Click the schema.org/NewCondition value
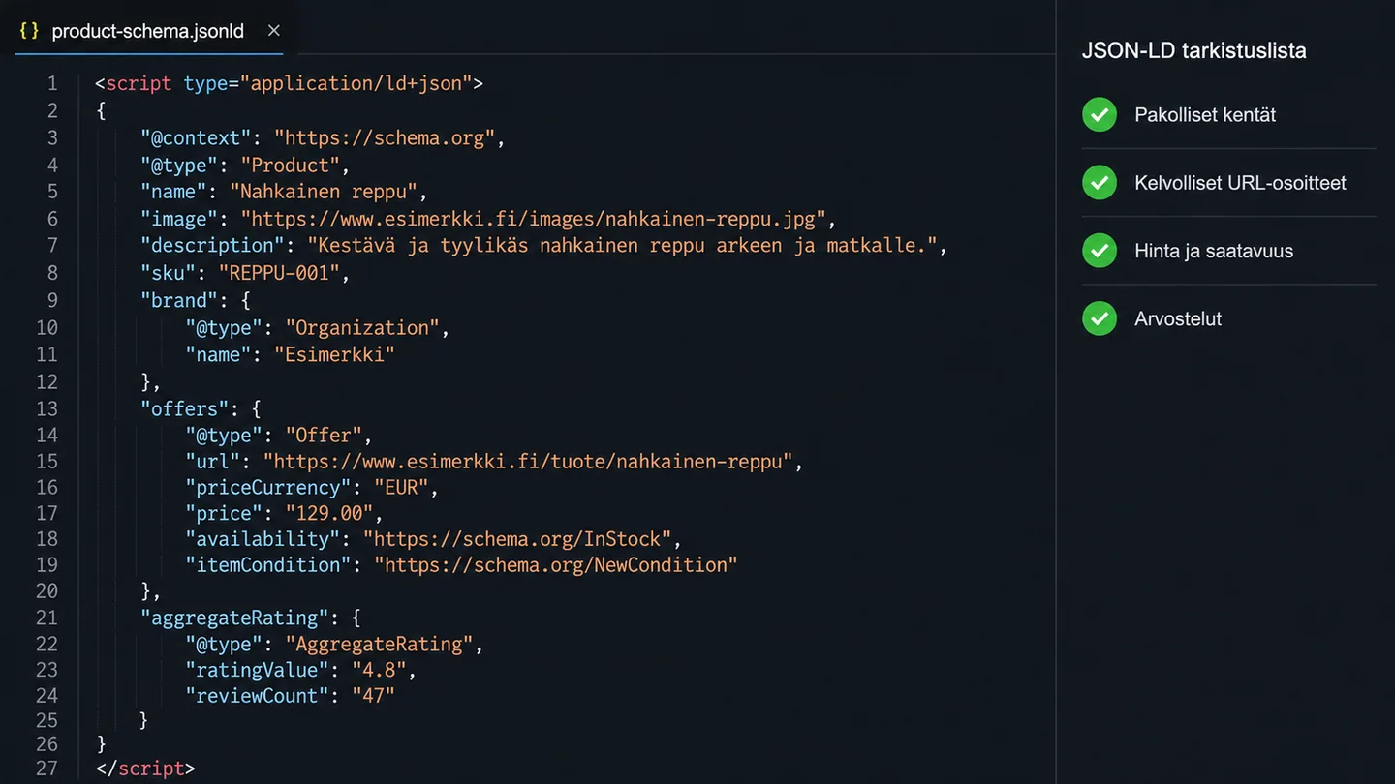 (x=556, y=565)
